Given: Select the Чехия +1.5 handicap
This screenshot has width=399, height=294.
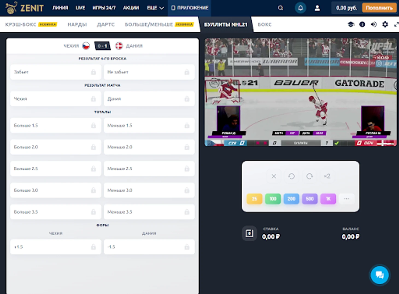Looking at the screenshot, I should coord(56,247).
